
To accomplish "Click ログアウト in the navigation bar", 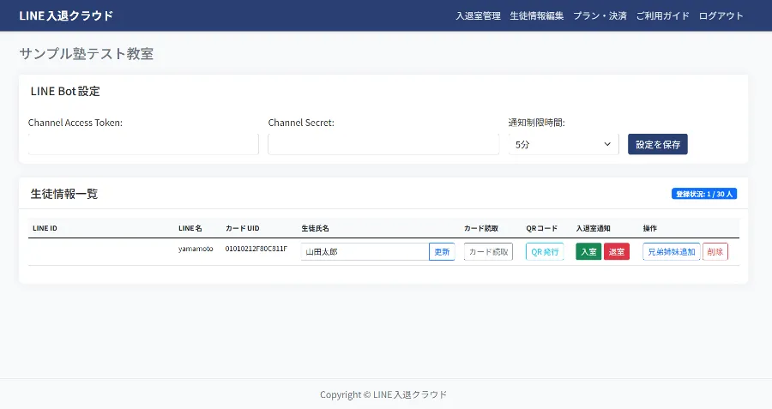I will coord(721,15).
